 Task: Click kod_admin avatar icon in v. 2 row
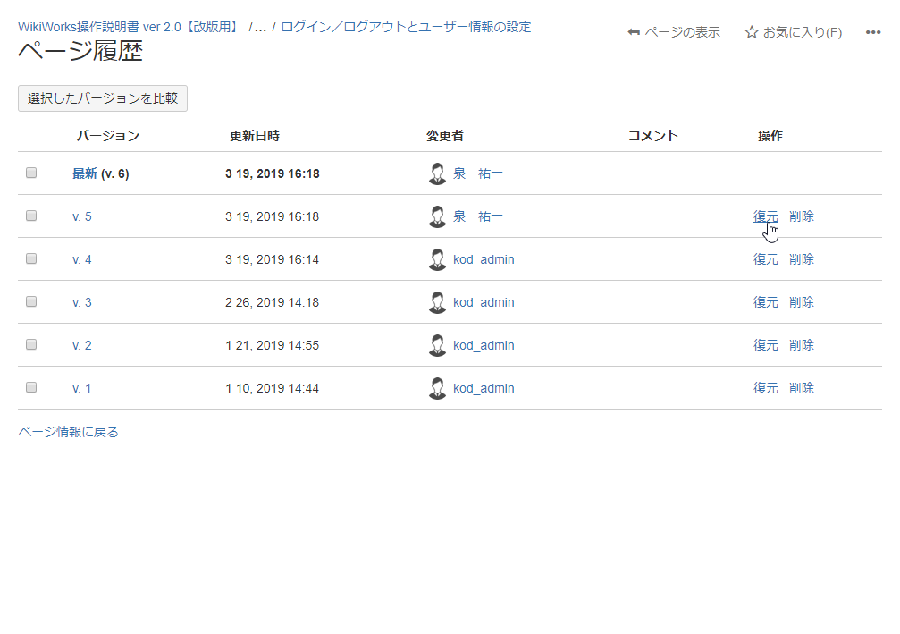437,345
